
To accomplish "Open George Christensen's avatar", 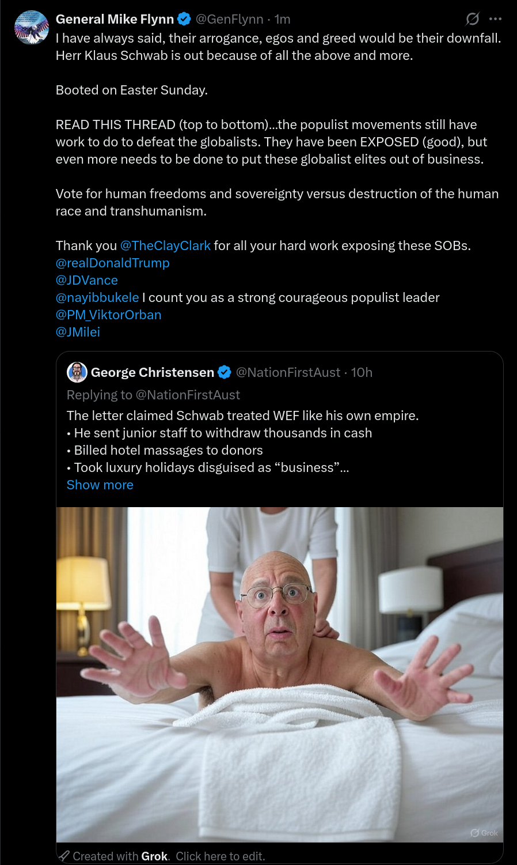I will [77, 372].
